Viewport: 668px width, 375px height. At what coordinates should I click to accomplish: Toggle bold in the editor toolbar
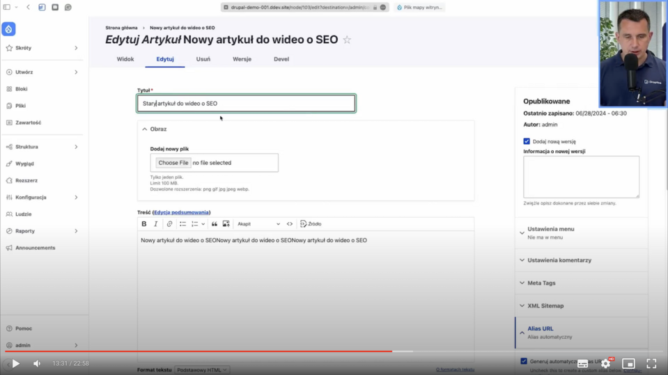point(144,224)
